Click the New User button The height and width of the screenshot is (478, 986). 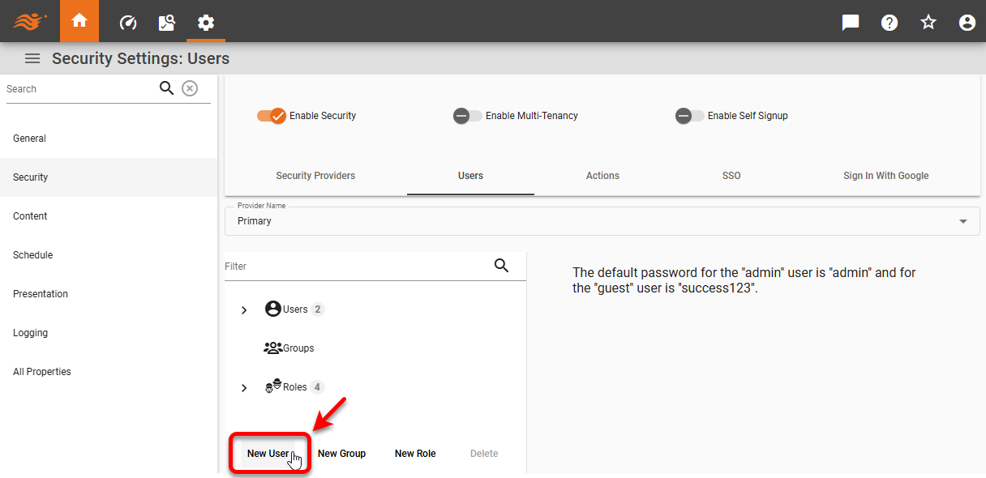click(269, 453)
